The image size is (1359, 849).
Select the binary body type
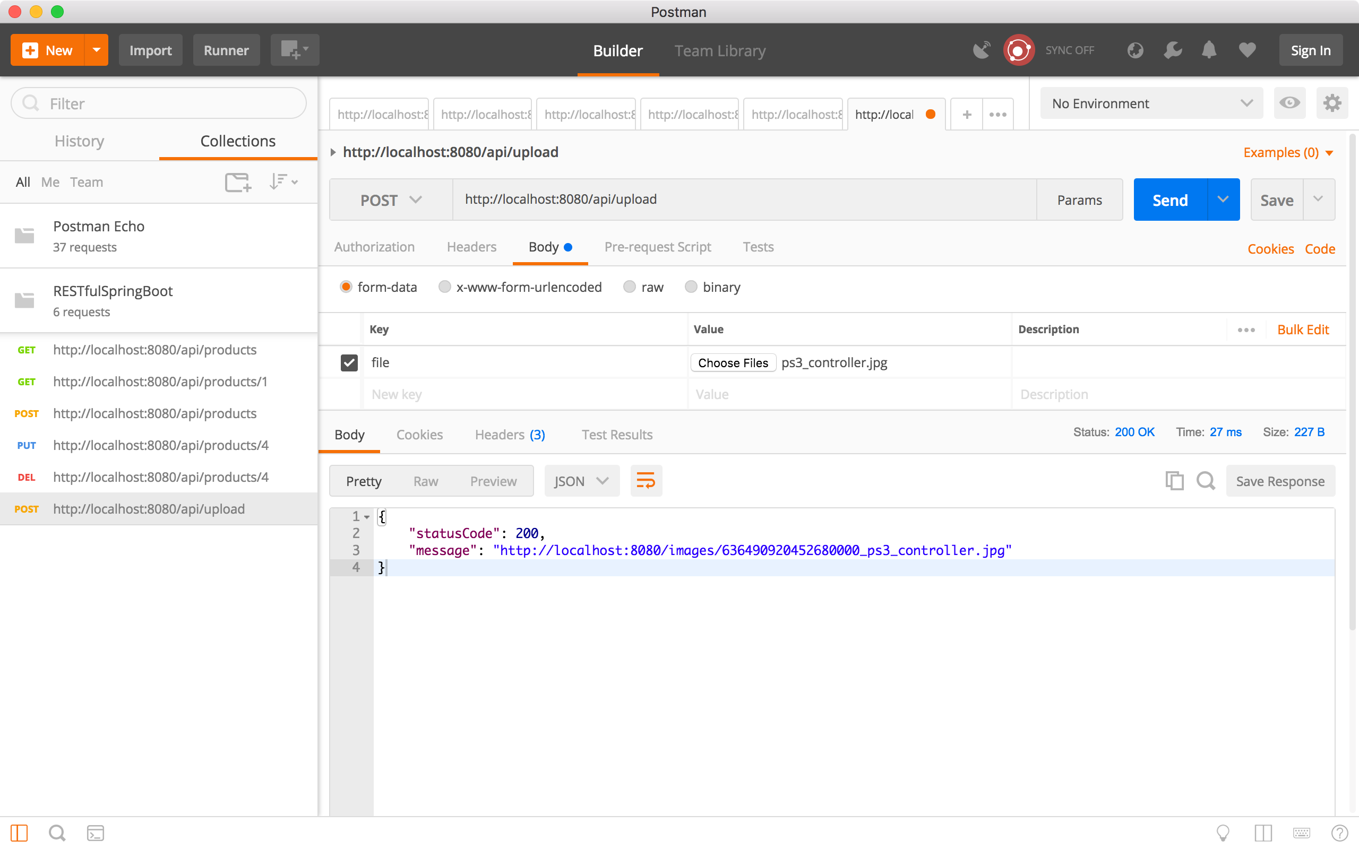[691, 287]
